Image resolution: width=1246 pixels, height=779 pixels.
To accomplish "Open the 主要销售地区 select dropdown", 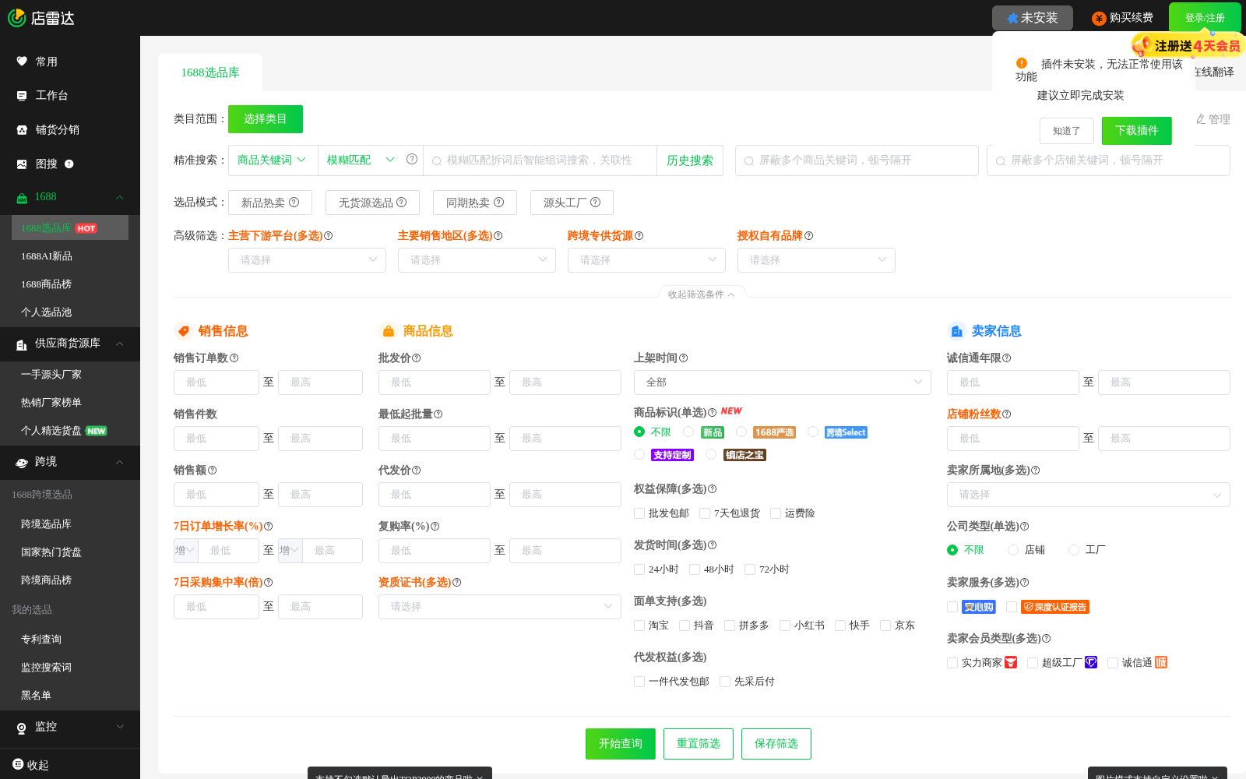I will [477, 260].
